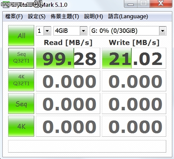The width and height of the screenshot is (174, 159).
Task: Minimize the CrystalDiskMark window
Action: (131, 4)
